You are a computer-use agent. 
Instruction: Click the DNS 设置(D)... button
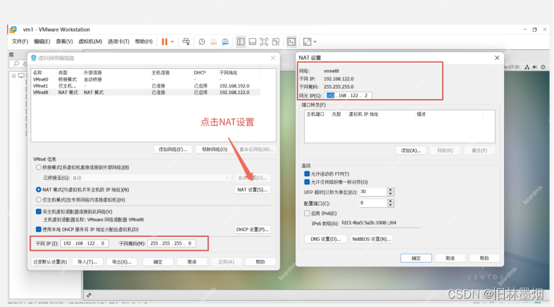point(325,239)
